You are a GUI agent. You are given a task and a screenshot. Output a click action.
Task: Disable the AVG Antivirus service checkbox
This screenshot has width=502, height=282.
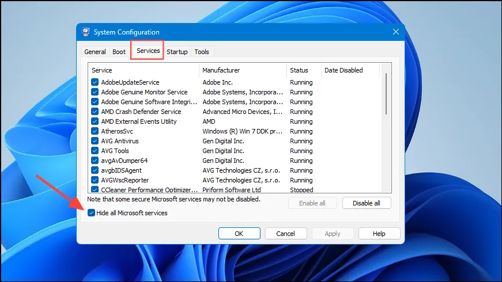pyautogui.click(x=95, y=141)
